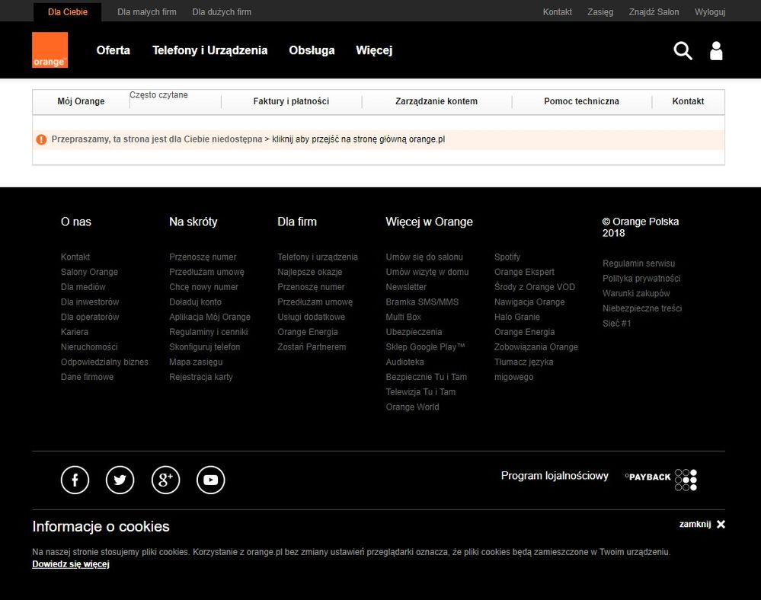Expand the Telefony i Urządzenia menu
Image resolution: width=761 pixels, height=600 pixels.
click(x=209, y=50)
